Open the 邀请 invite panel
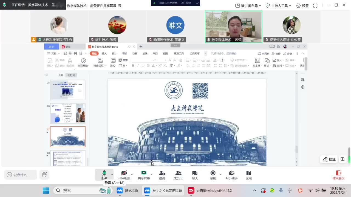This screenshot has width=351, height=197. (x=162, y=175)
